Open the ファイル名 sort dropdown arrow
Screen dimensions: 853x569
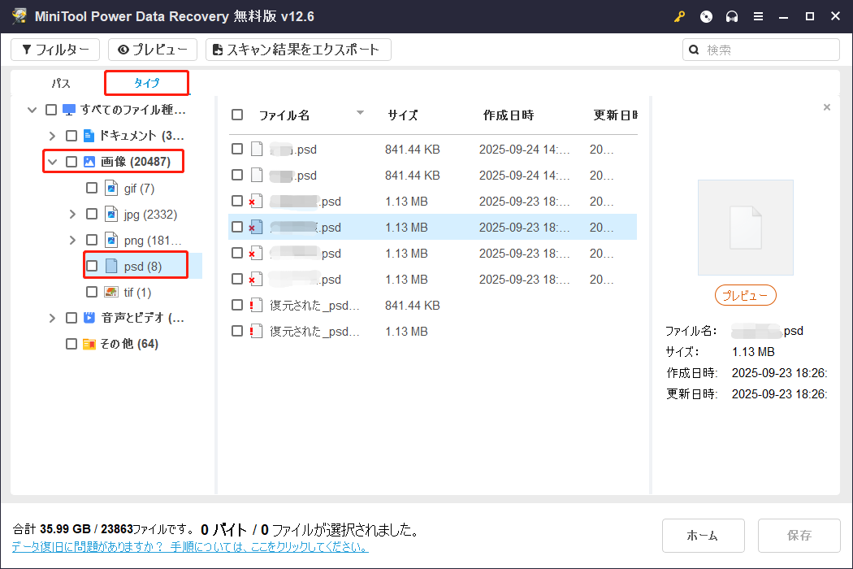pyautogui.click(x=359, y=115)
